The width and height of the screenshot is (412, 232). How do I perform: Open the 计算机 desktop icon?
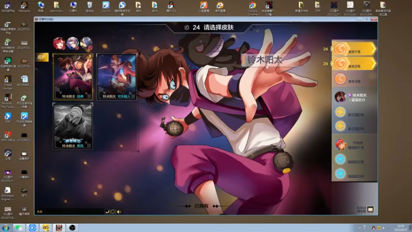click(73, 7)
